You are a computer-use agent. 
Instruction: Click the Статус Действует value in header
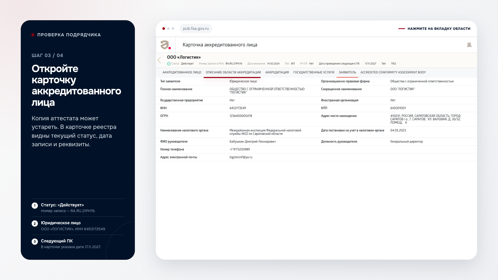coord(187,64)
